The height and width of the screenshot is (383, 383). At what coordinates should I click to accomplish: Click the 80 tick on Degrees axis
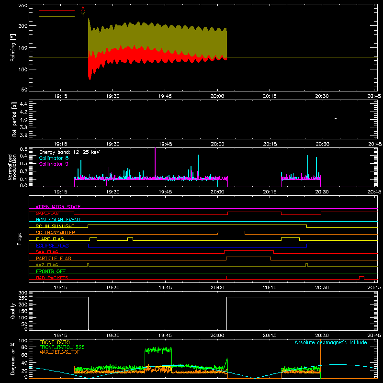pos(24,347)
